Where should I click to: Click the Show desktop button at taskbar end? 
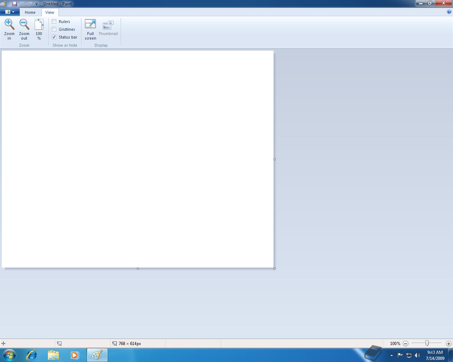click(451, 355)
